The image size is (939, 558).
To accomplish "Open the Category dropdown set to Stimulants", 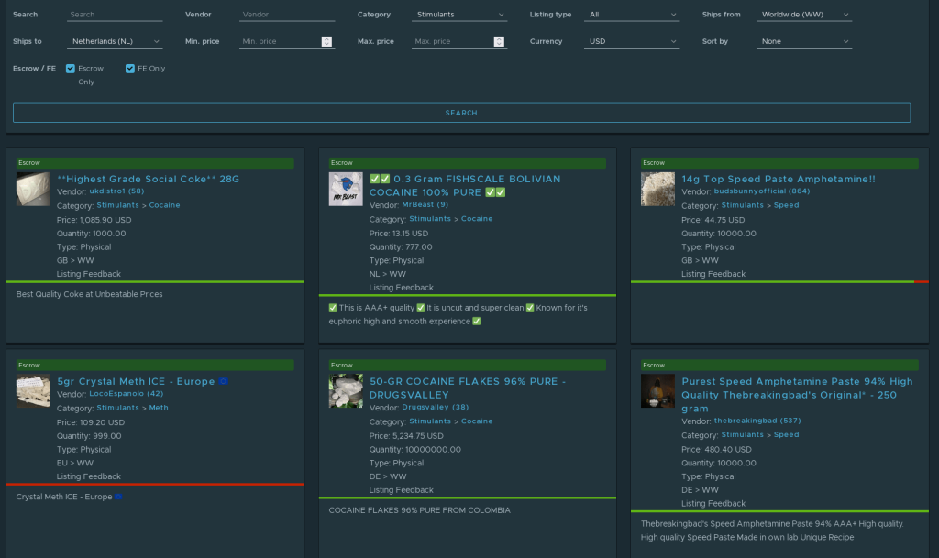I will [459, 15].
